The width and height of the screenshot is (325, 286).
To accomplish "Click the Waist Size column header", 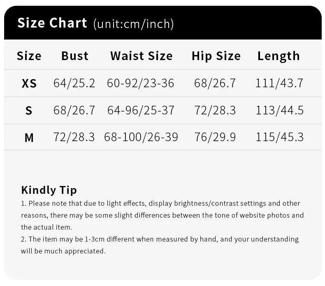I will [x=141, y=56].
